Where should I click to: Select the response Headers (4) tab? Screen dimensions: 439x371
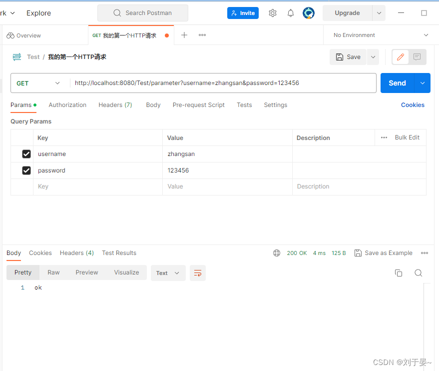[x=77, y=253]
